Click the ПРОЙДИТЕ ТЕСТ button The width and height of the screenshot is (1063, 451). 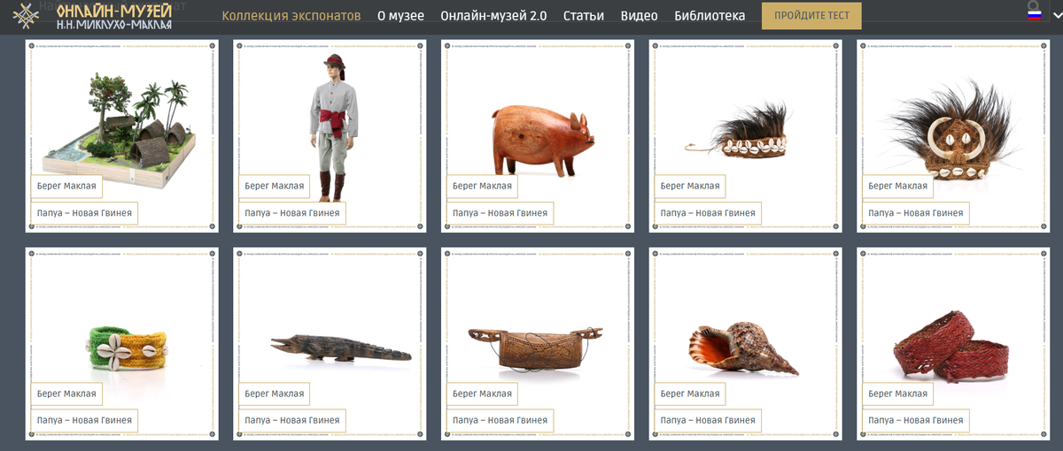(x=811, y=16)
